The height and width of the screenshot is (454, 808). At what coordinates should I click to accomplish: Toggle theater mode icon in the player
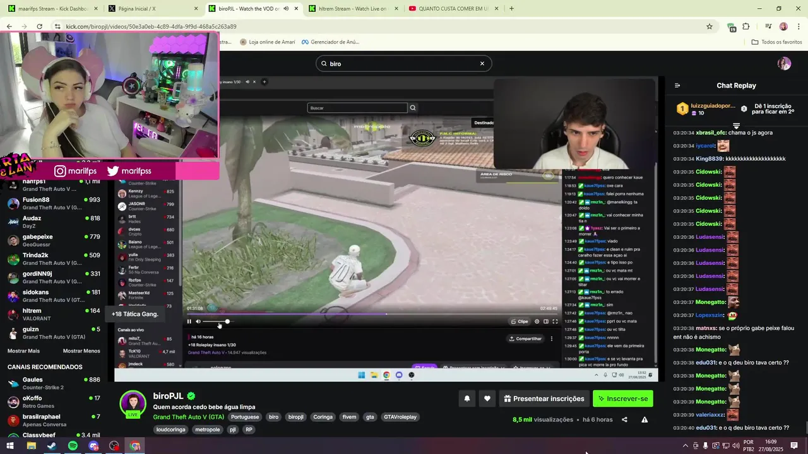546,322
